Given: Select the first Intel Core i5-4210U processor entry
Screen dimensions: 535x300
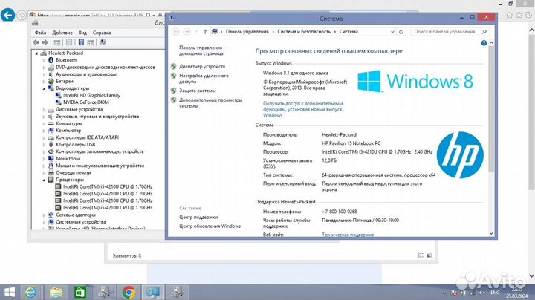Looking at the screenshot, I should [x=108, y=186].
